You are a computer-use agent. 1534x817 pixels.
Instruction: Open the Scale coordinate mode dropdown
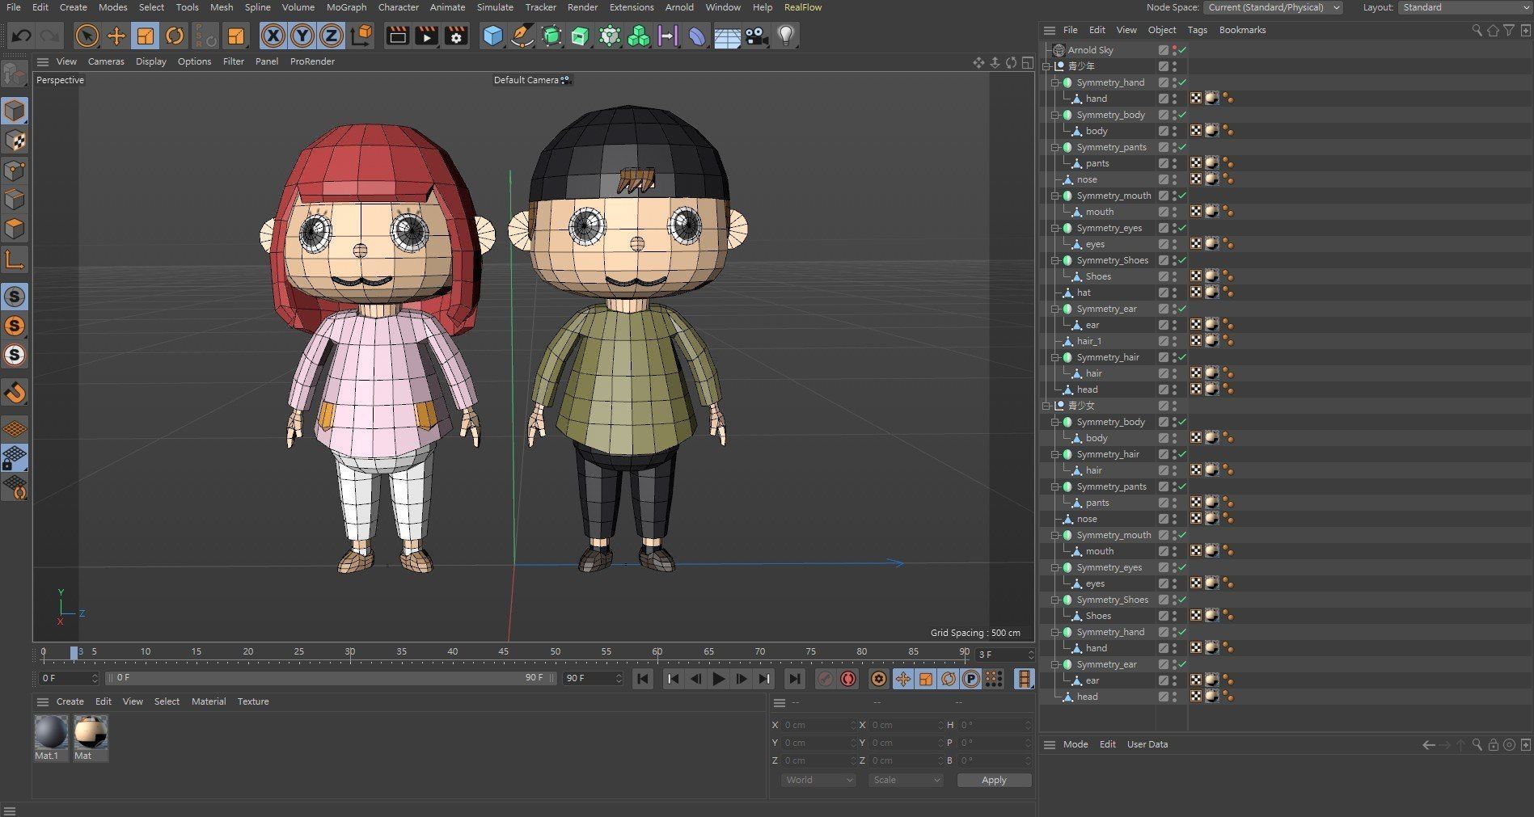coord(906,780)
